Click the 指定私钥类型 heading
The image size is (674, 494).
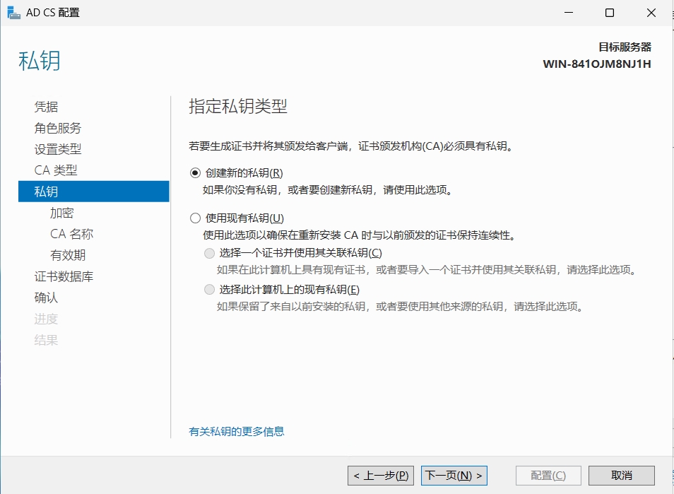tap(238, 106)
